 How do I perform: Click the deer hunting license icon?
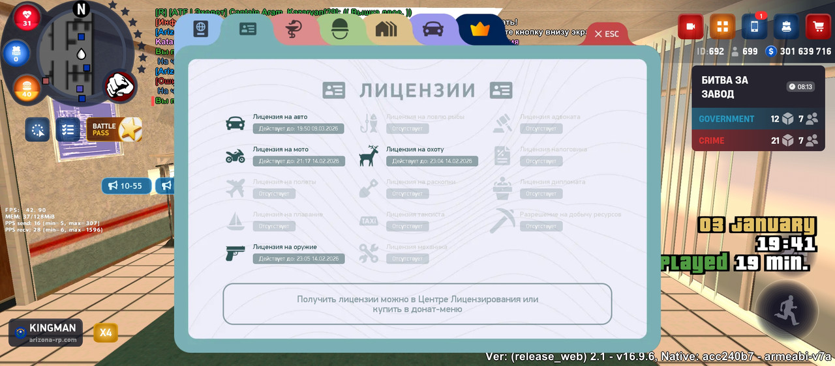click(x=369, y=156)
